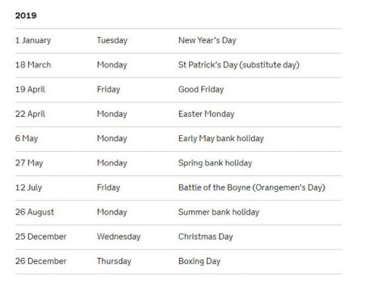Select the 12 July date cell
Viewport: 370px width, 283px height.
pyautogui.click(x=29, y=188)
